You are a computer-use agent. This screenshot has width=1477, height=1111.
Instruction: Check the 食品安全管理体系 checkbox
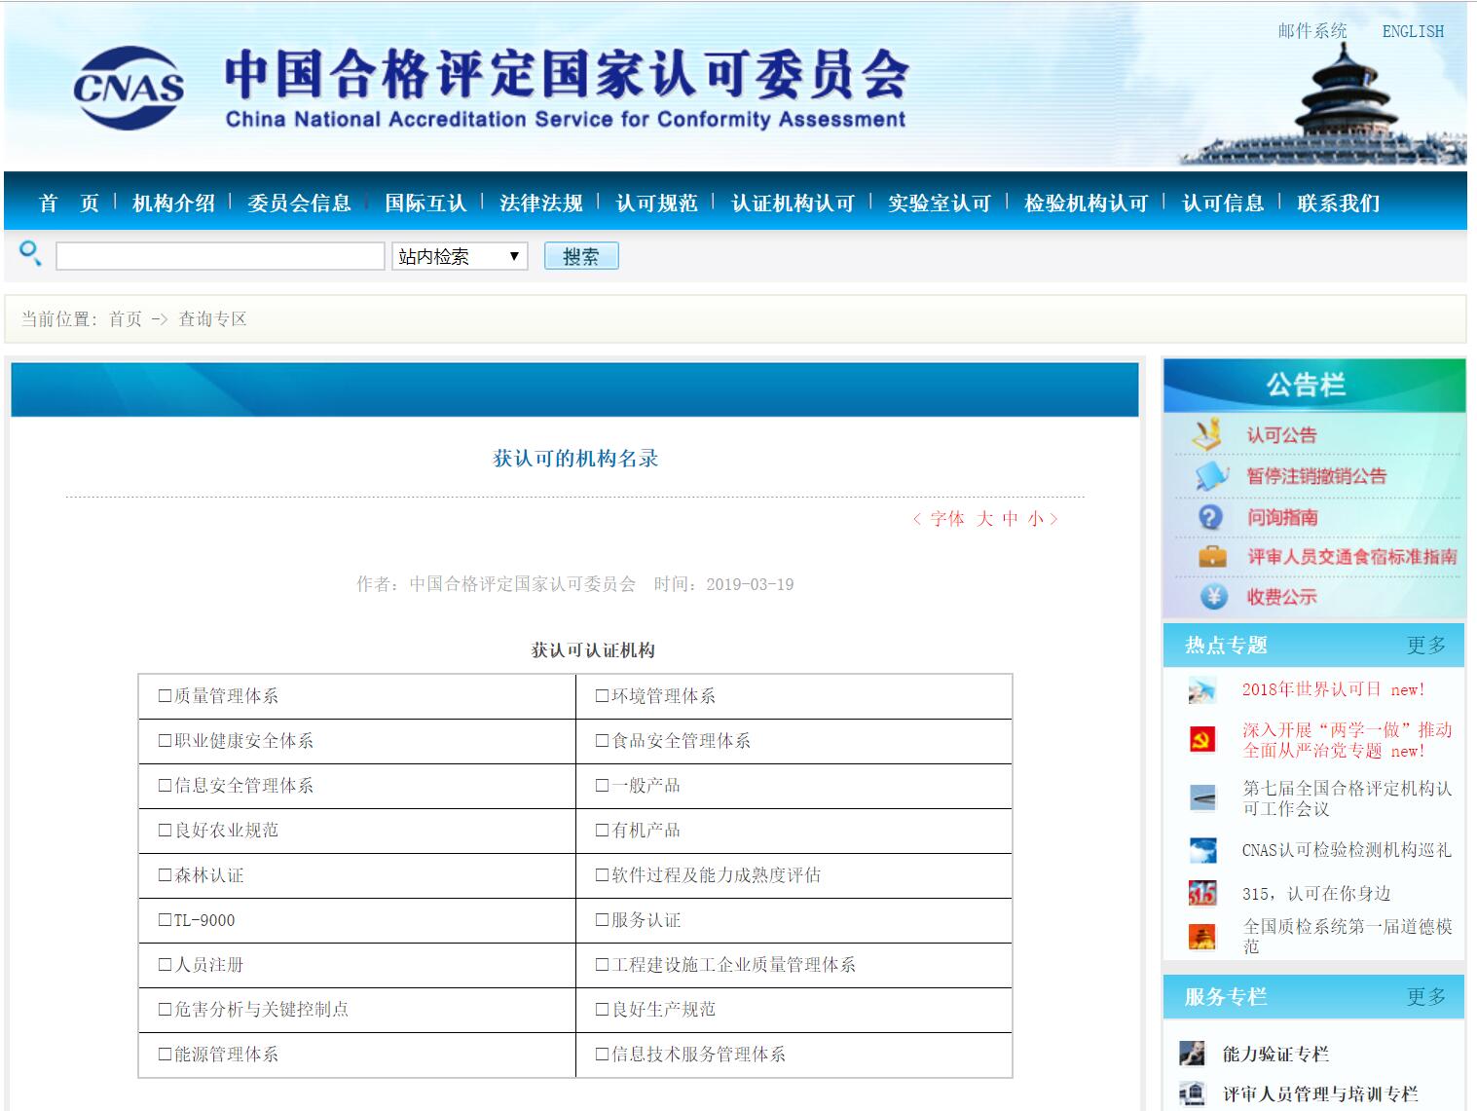click(x=602, y=741)
